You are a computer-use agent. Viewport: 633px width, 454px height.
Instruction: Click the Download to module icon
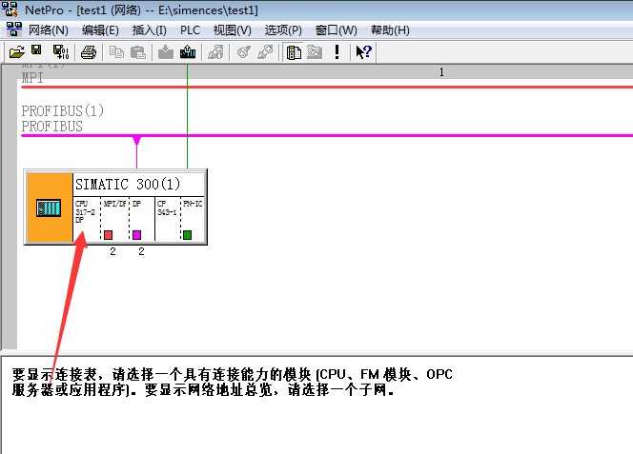click(x=166, y=52)
